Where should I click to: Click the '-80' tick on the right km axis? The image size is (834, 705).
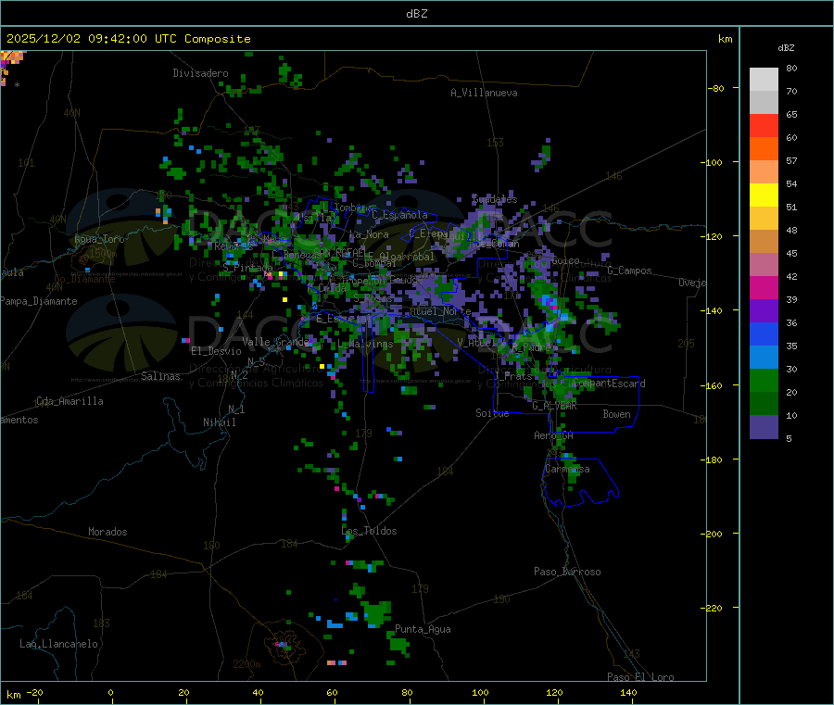(716, 88)
